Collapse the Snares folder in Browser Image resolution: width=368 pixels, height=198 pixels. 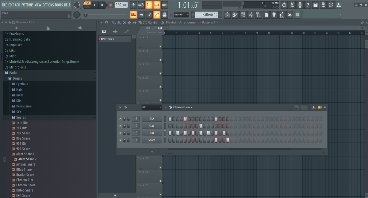click(49, 117)
